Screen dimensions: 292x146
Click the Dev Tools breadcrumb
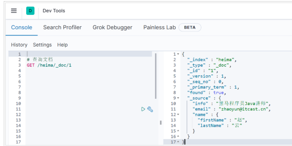tap(54, 11)
